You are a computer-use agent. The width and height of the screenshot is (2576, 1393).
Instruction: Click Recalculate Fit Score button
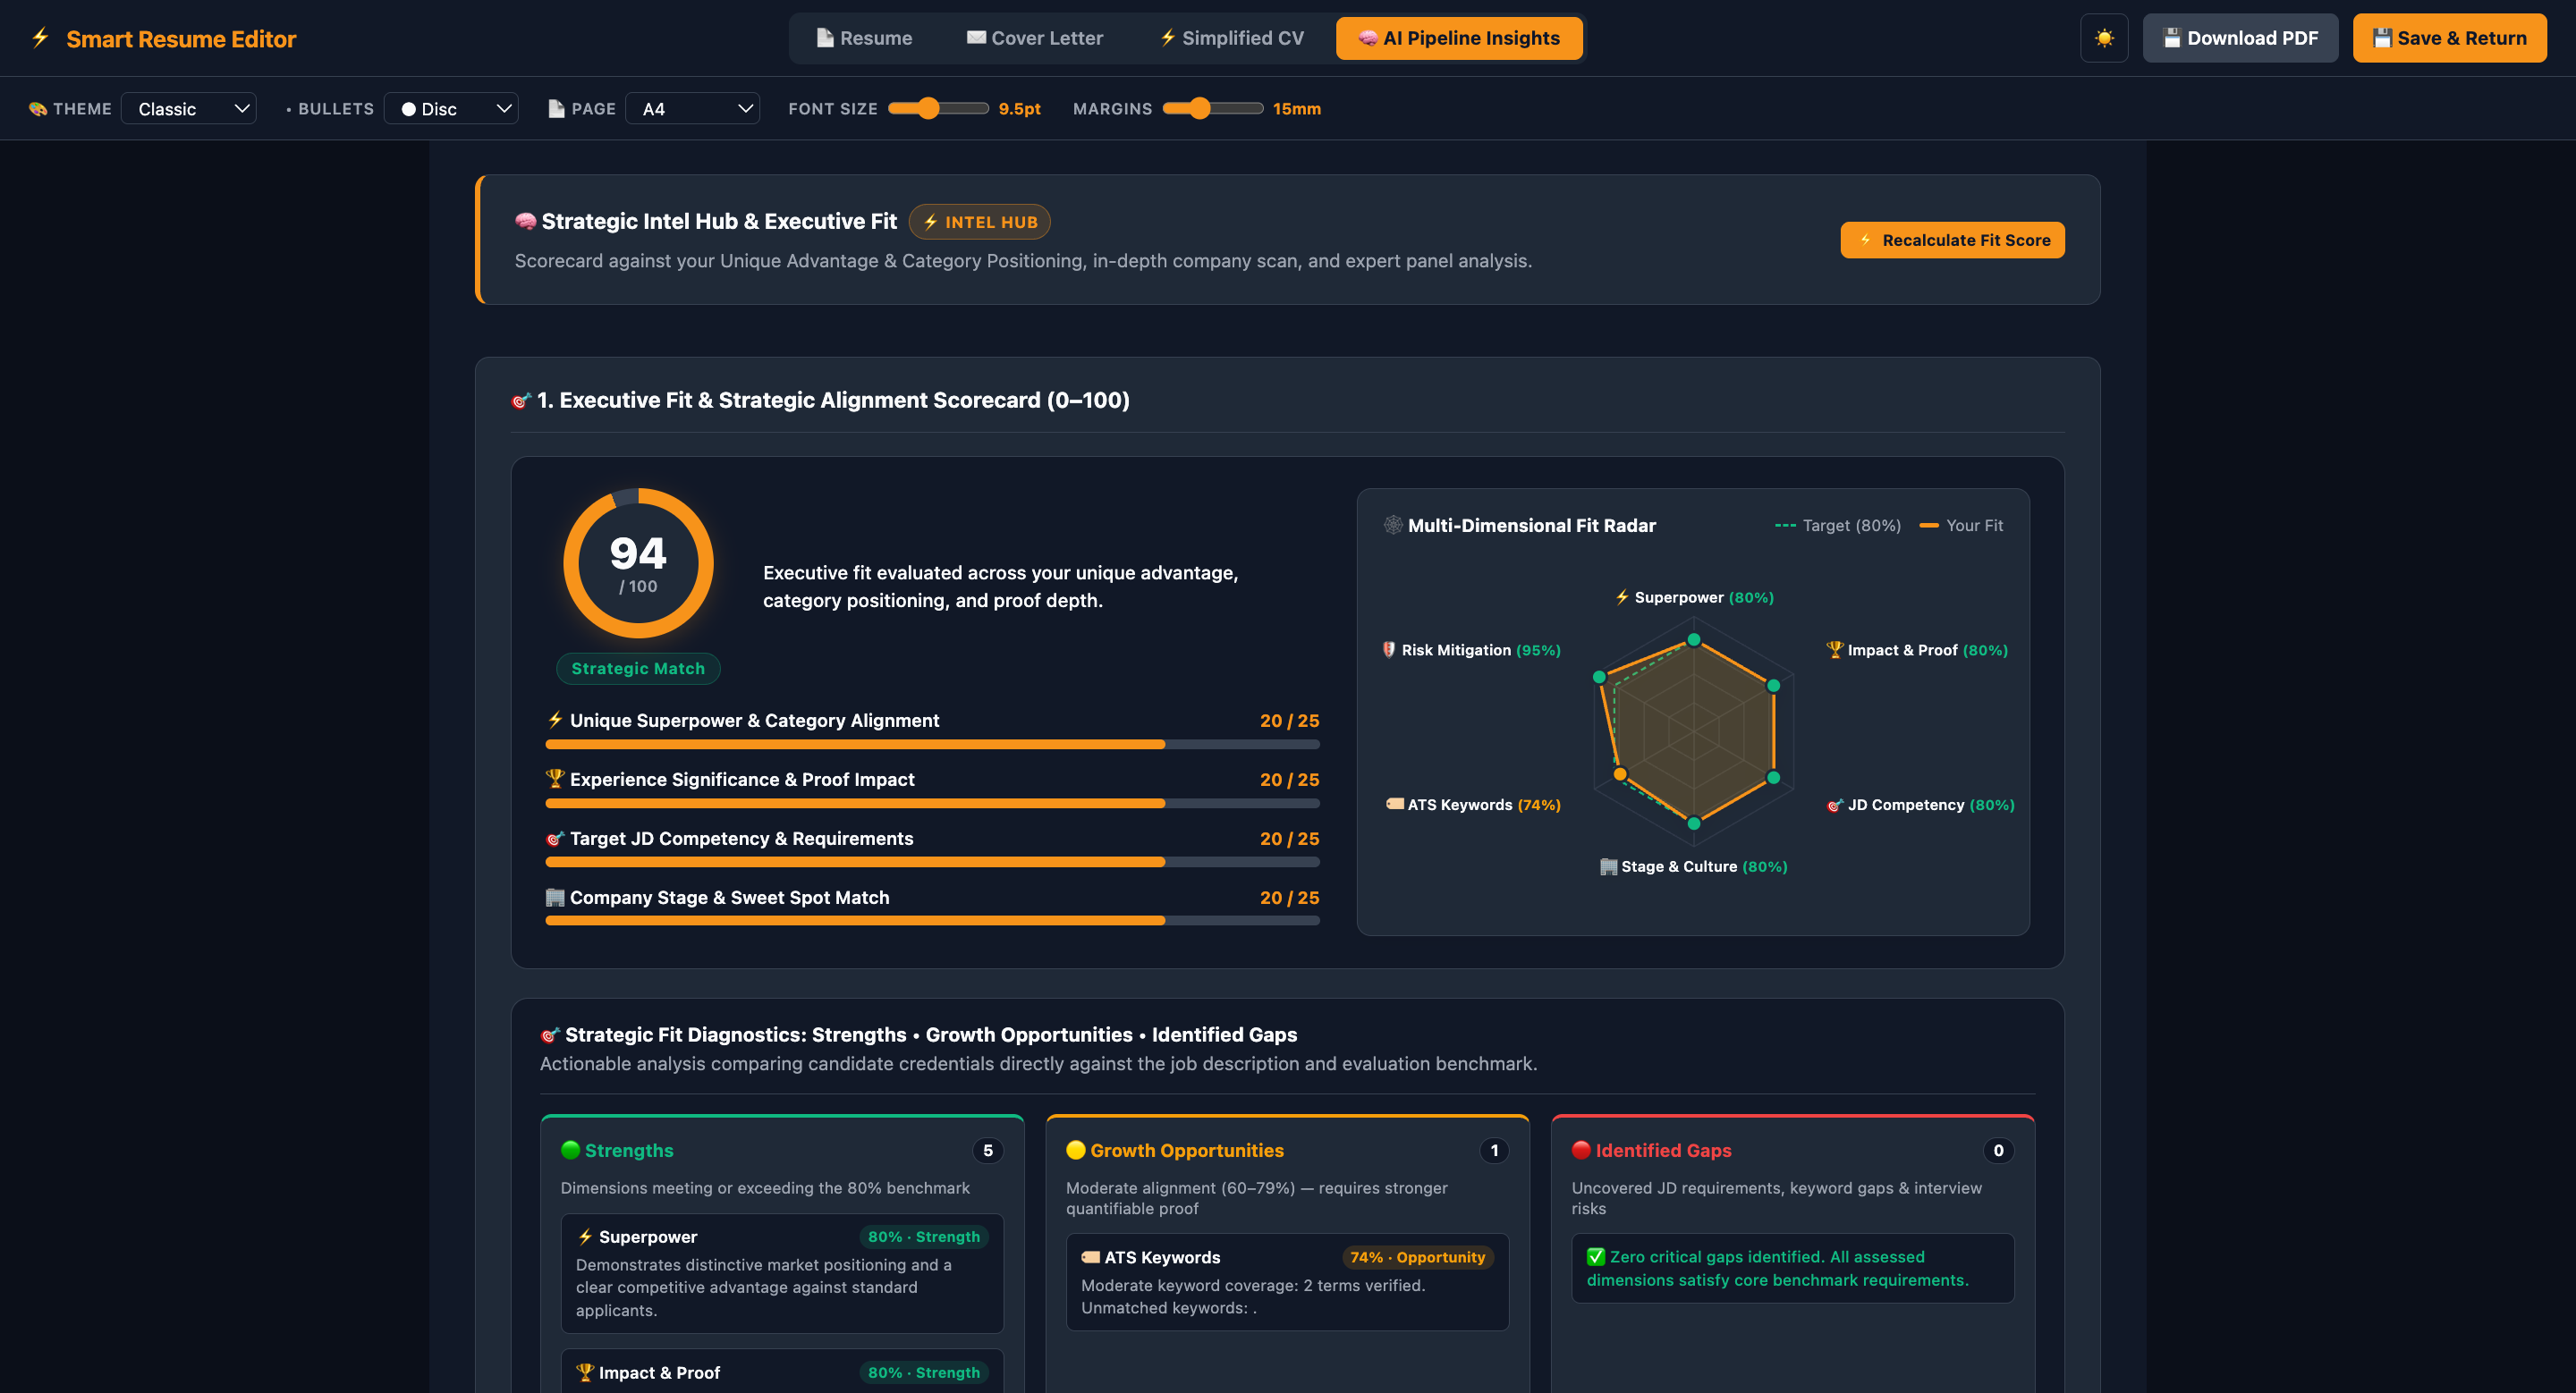[x=1952, y=240]
